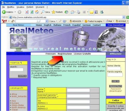Click the Free Download link

116,25
